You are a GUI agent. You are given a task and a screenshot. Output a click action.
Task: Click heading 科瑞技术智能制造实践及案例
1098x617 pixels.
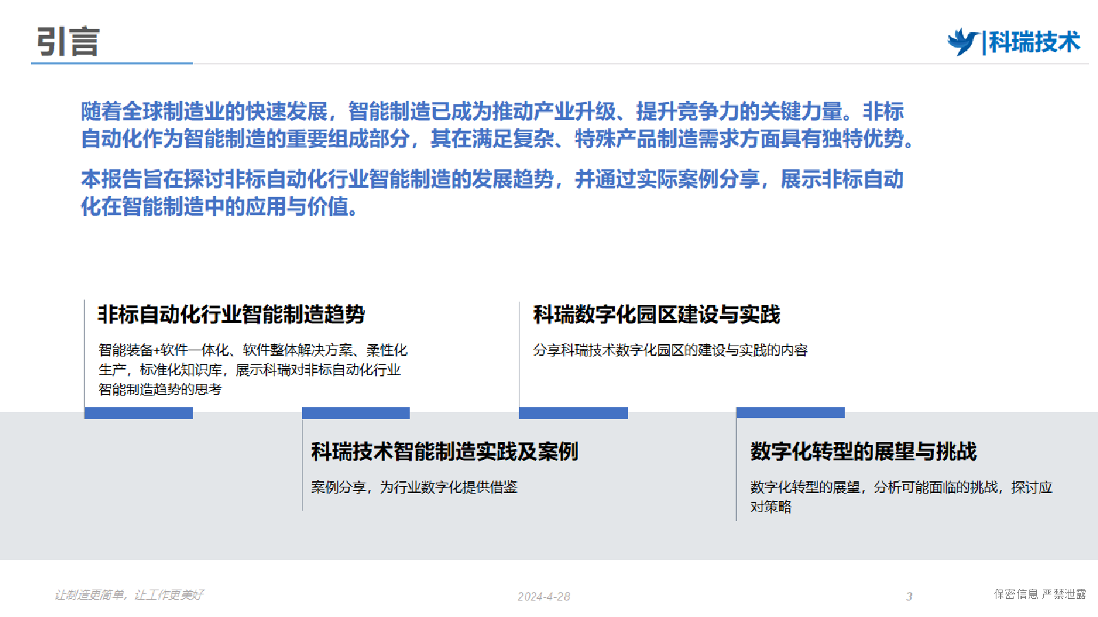coord(445,452)
